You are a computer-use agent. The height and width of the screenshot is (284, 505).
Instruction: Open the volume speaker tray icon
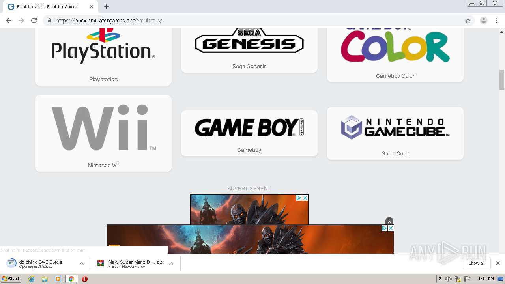449,279
